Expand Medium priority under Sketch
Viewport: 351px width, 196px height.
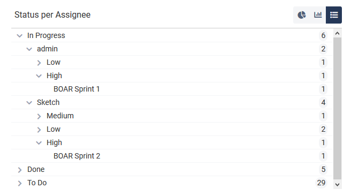pyautogui.click(x=39, y=116)
